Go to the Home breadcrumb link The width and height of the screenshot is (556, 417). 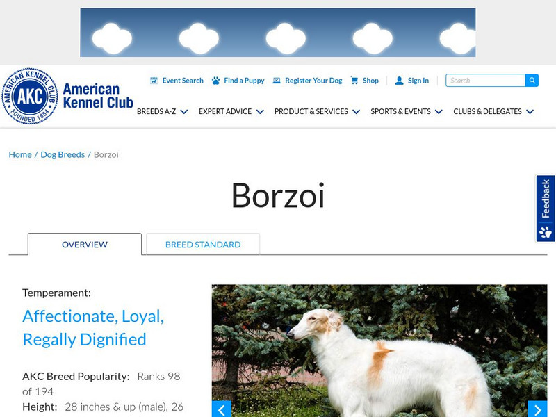20,154
